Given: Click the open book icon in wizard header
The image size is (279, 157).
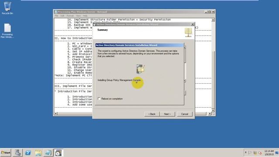Looking at the screenshot, I should 188,32.
